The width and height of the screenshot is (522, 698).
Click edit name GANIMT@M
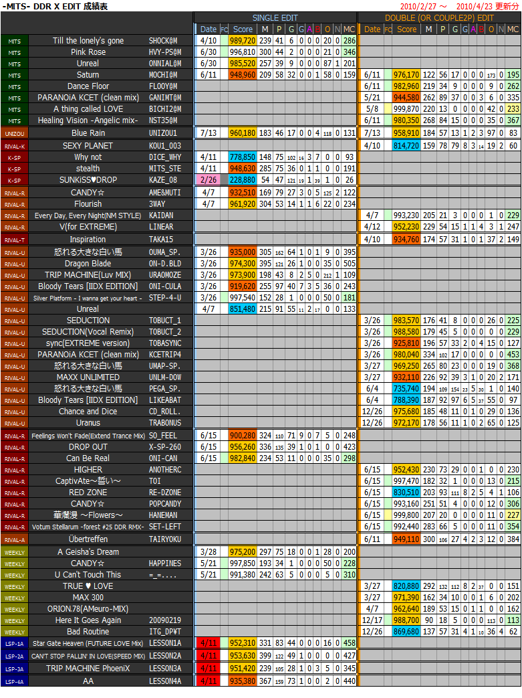coord(165,98)
